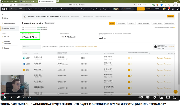
Task: Toggle collateral switch in 15.18763228 row
Action: pyautogui.click(x=130, y=76)
